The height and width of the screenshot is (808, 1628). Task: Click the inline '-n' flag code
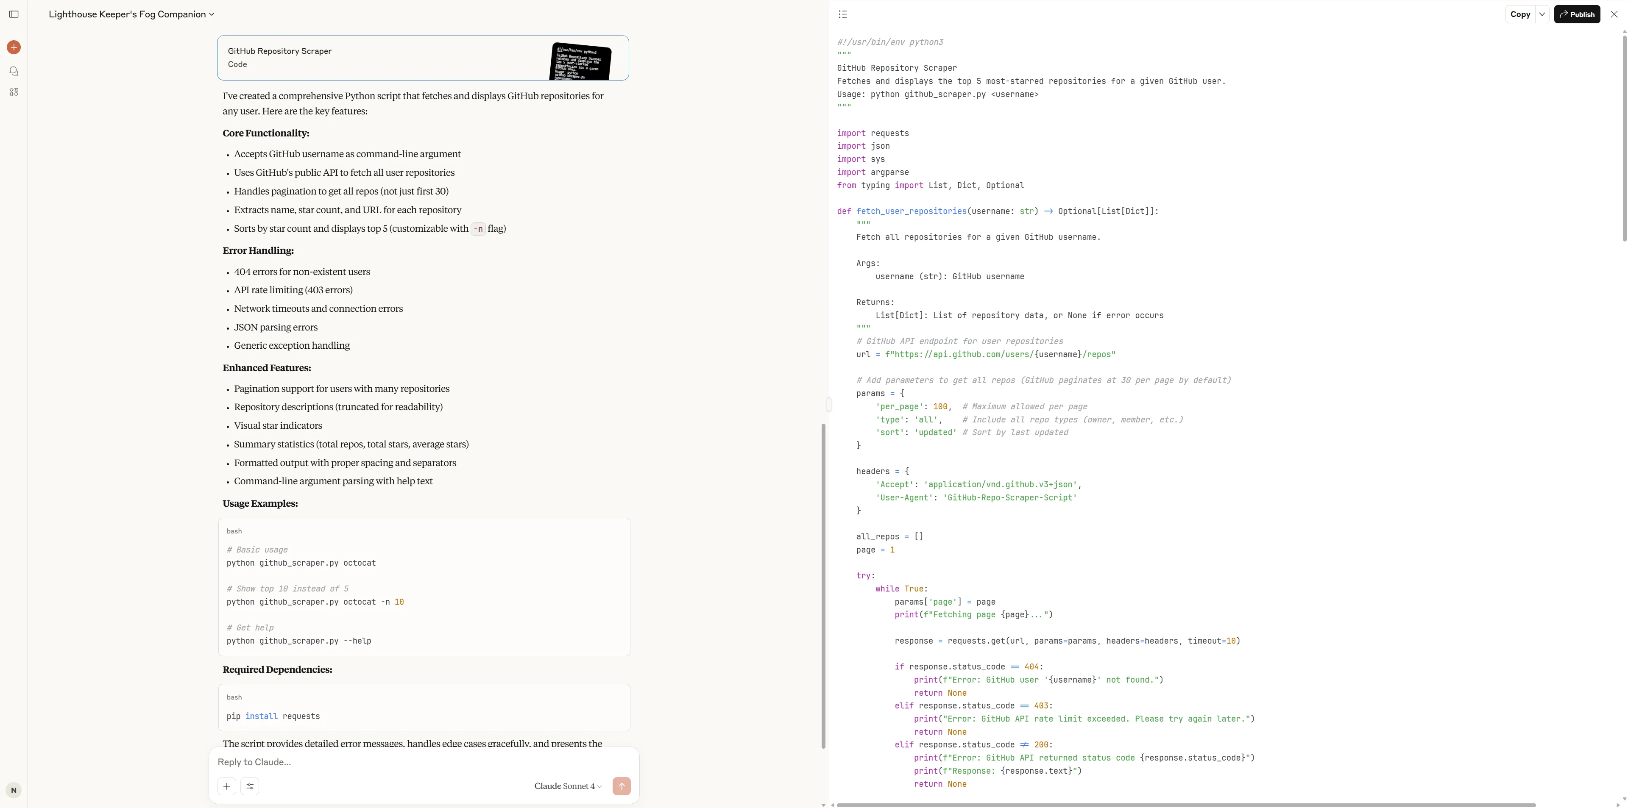coord(478,229)
